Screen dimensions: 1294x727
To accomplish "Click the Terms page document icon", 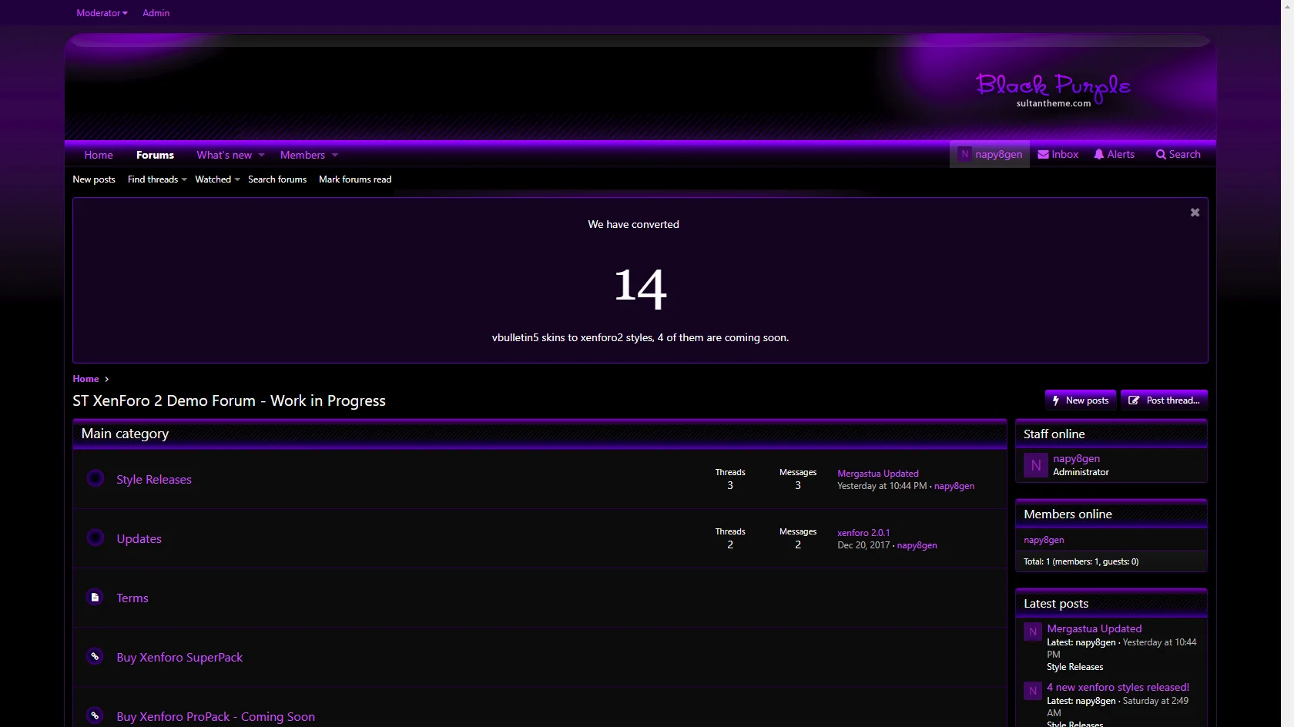I will [95, 596].
